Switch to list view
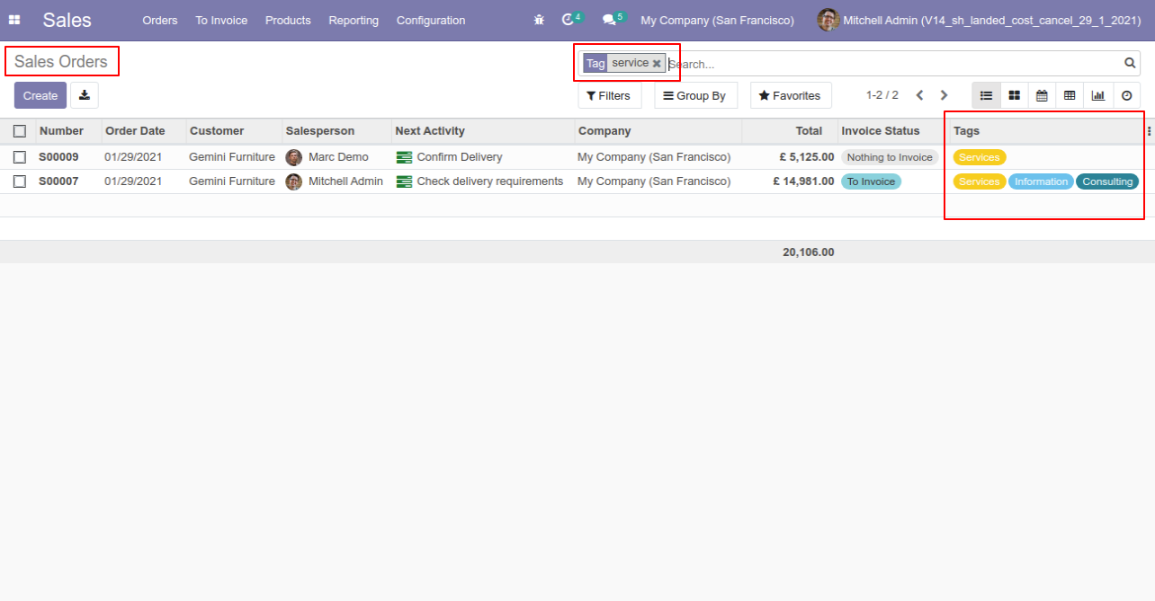Viewport: 1155px width, 601px height. [x=986, y=95]
